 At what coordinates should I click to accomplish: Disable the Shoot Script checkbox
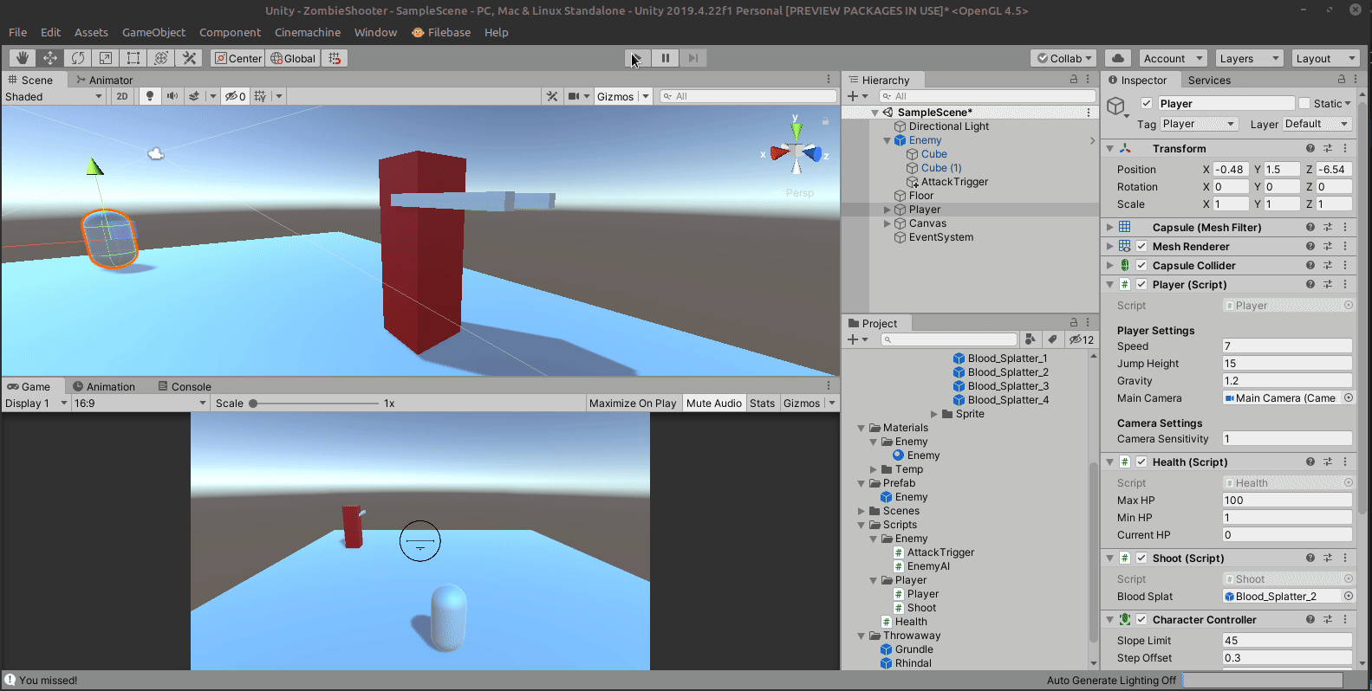coord(1141,558)
